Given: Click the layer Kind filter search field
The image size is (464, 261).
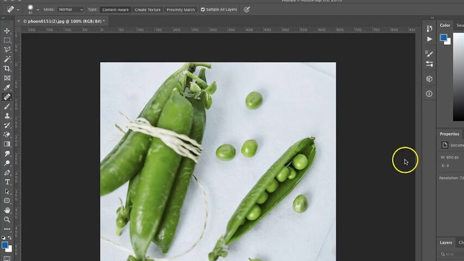Looking at the screenshot, I should pos(452,254).
